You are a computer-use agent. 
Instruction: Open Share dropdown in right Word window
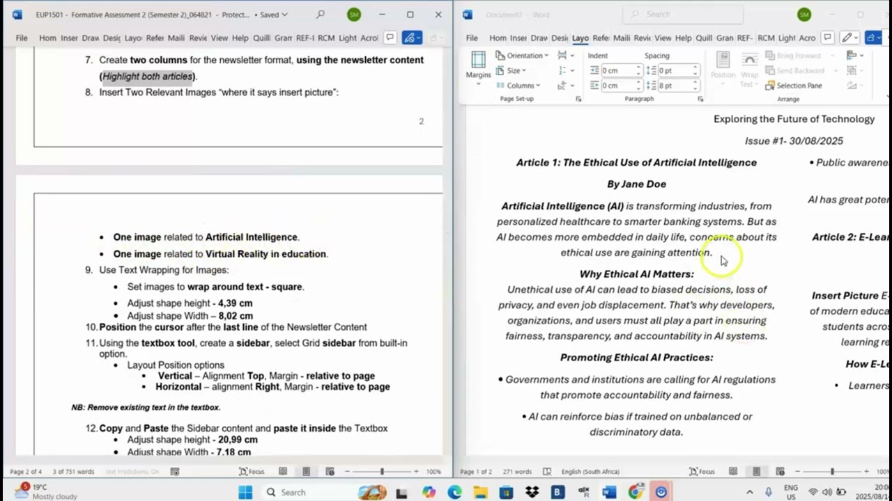[x=872, y=38]
